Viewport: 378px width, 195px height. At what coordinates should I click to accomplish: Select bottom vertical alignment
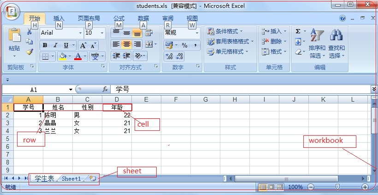137,33
